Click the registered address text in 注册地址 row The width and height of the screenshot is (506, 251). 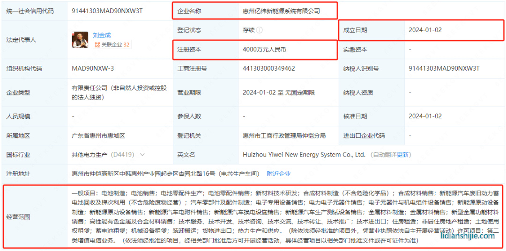coord(166,174)
